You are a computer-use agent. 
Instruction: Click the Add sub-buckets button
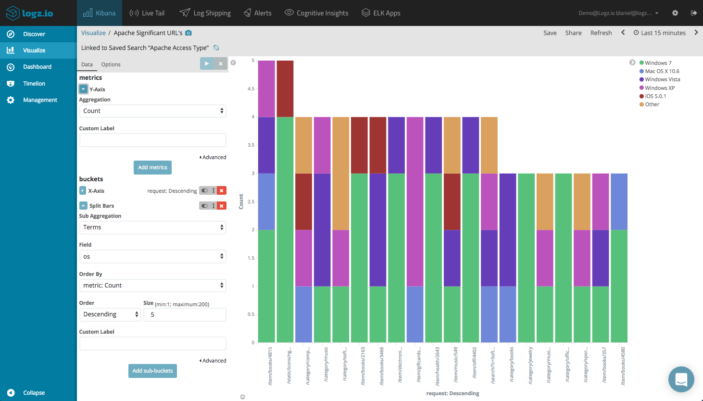152,371
